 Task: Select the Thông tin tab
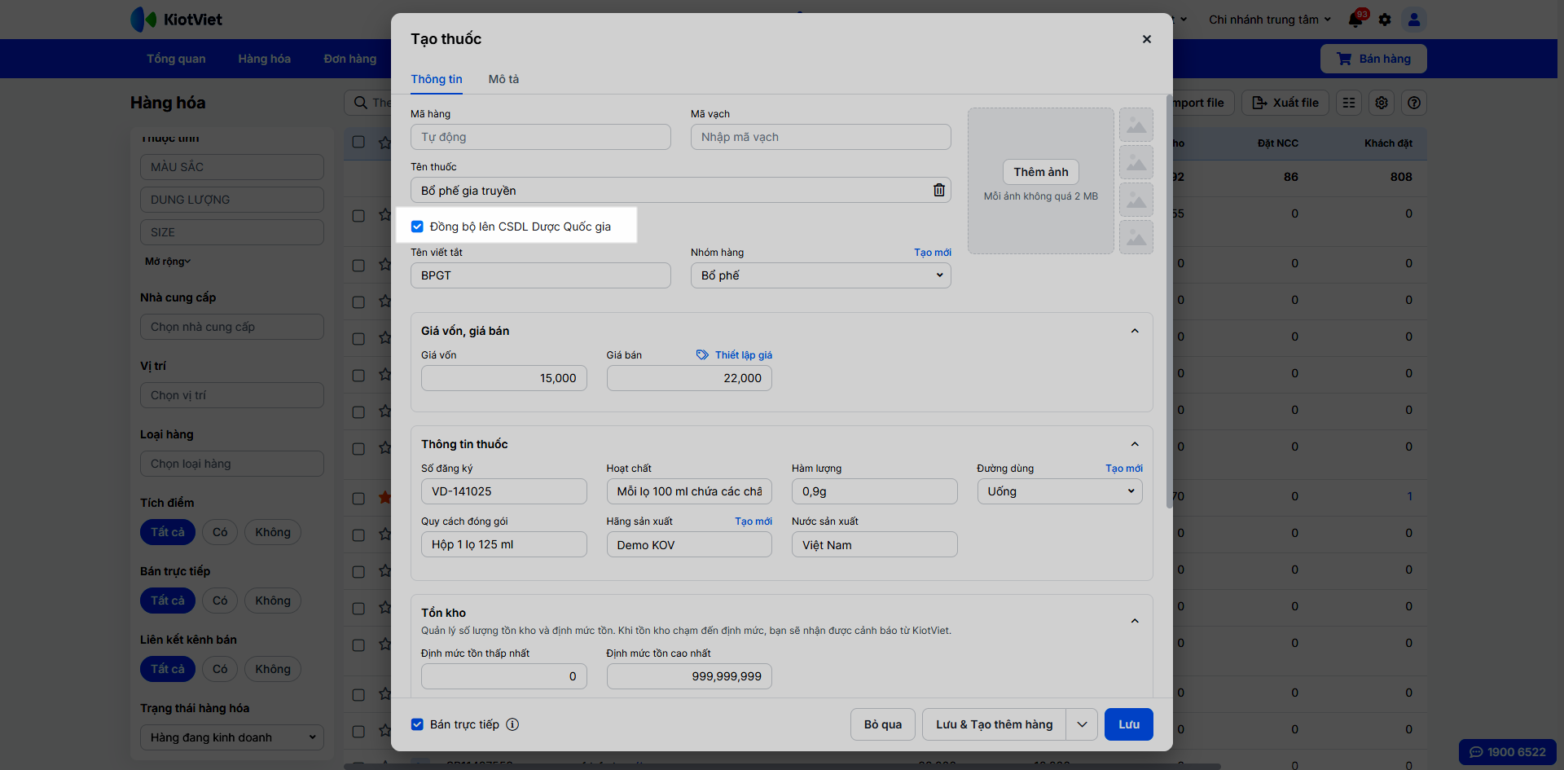point(437,79)
